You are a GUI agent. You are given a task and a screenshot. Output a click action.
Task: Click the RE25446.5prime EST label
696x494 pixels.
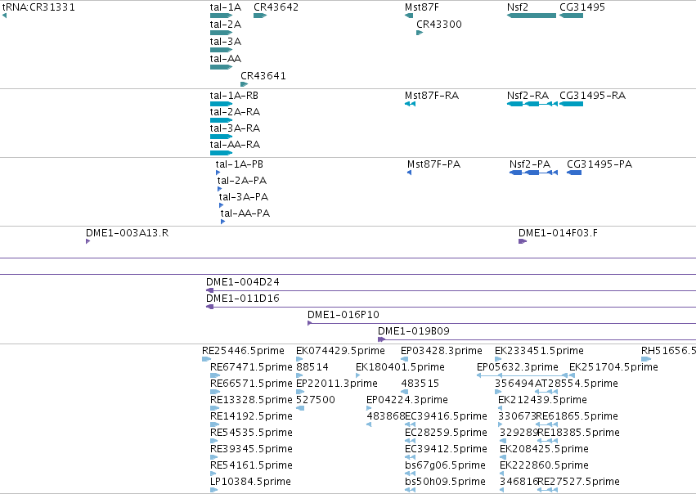click(x=243, y=351)
